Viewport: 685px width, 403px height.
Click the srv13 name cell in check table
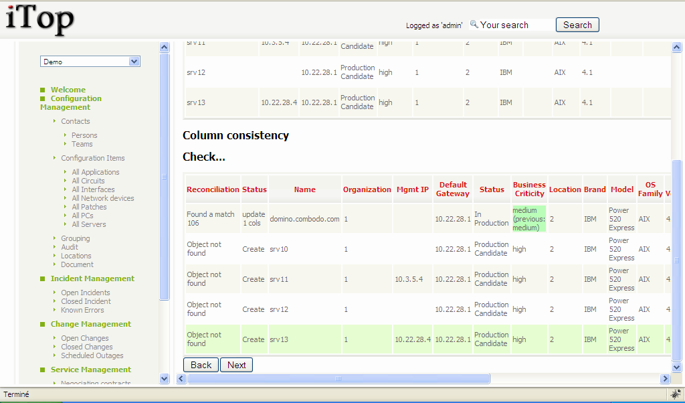click(304, 339)
